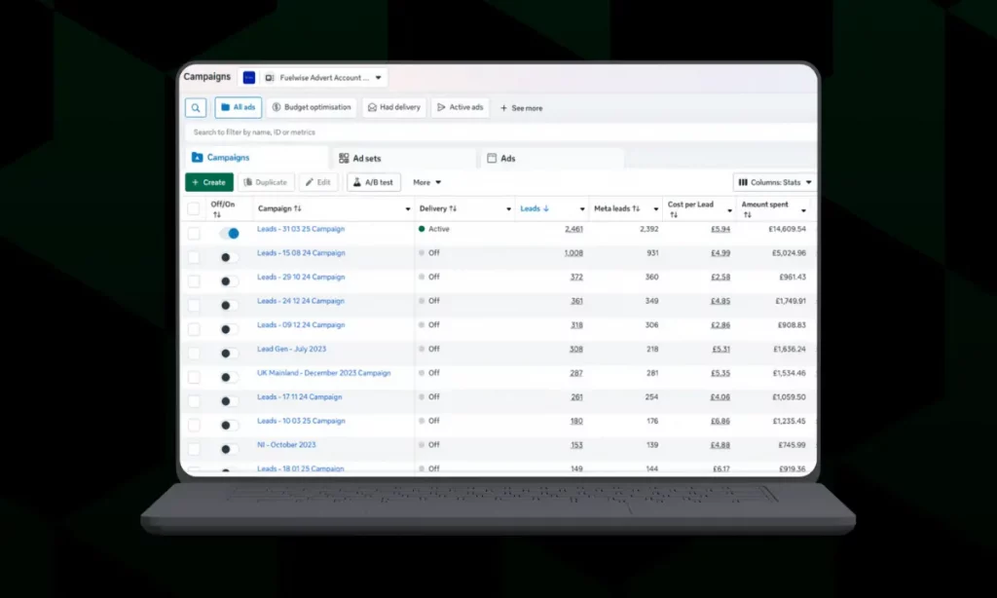
Task: Open the A/B test tool
Action: (374, 182)
